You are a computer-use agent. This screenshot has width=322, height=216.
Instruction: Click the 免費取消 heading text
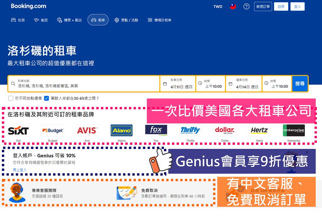[149, 190]
